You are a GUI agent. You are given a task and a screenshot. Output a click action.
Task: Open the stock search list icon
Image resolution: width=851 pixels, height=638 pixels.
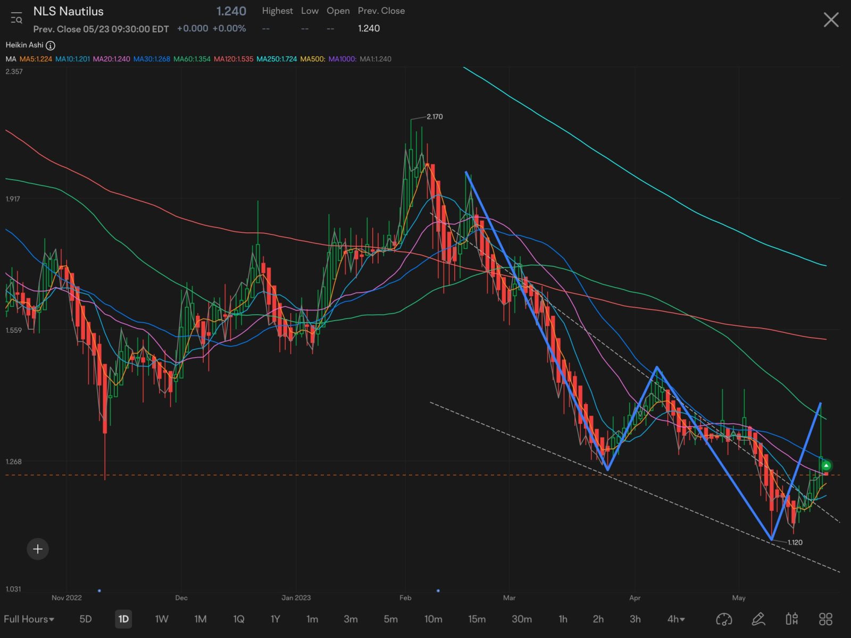click(x=16, y=19)
